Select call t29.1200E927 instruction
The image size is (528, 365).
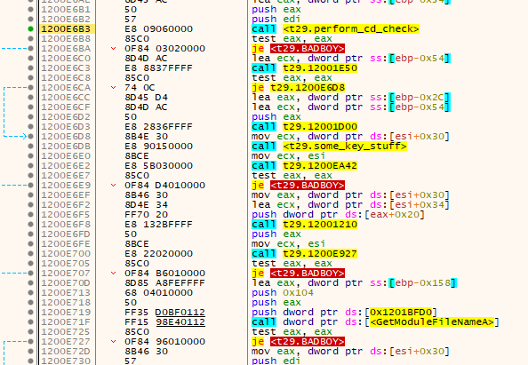pyautogui.click(x=304, y=253)
